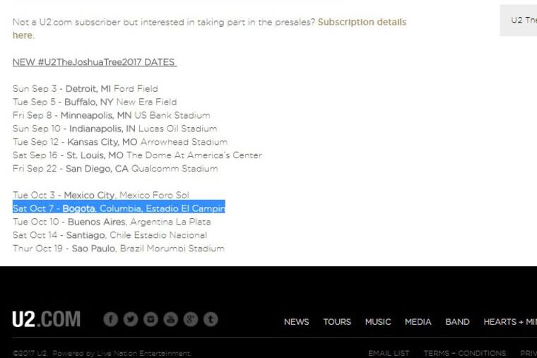
Task: Click the Detroit Ford Field tour date
Action: [85, 89]
